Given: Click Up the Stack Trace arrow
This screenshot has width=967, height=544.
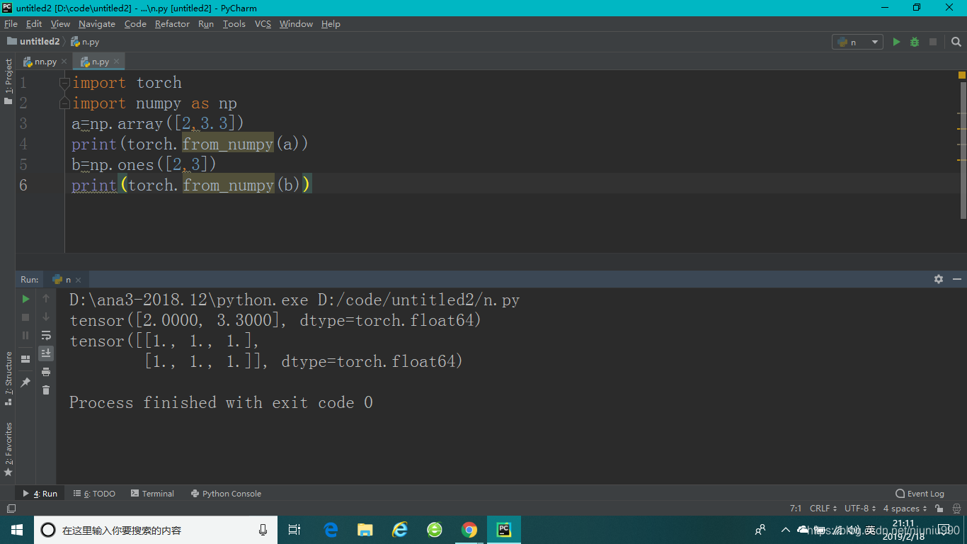Looking at the screenshot, I should coord(46,299).
